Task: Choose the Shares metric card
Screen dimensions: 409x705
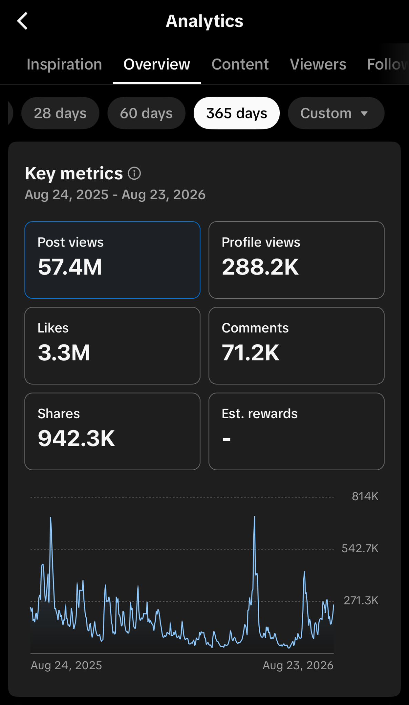Action: click(112, 431)
